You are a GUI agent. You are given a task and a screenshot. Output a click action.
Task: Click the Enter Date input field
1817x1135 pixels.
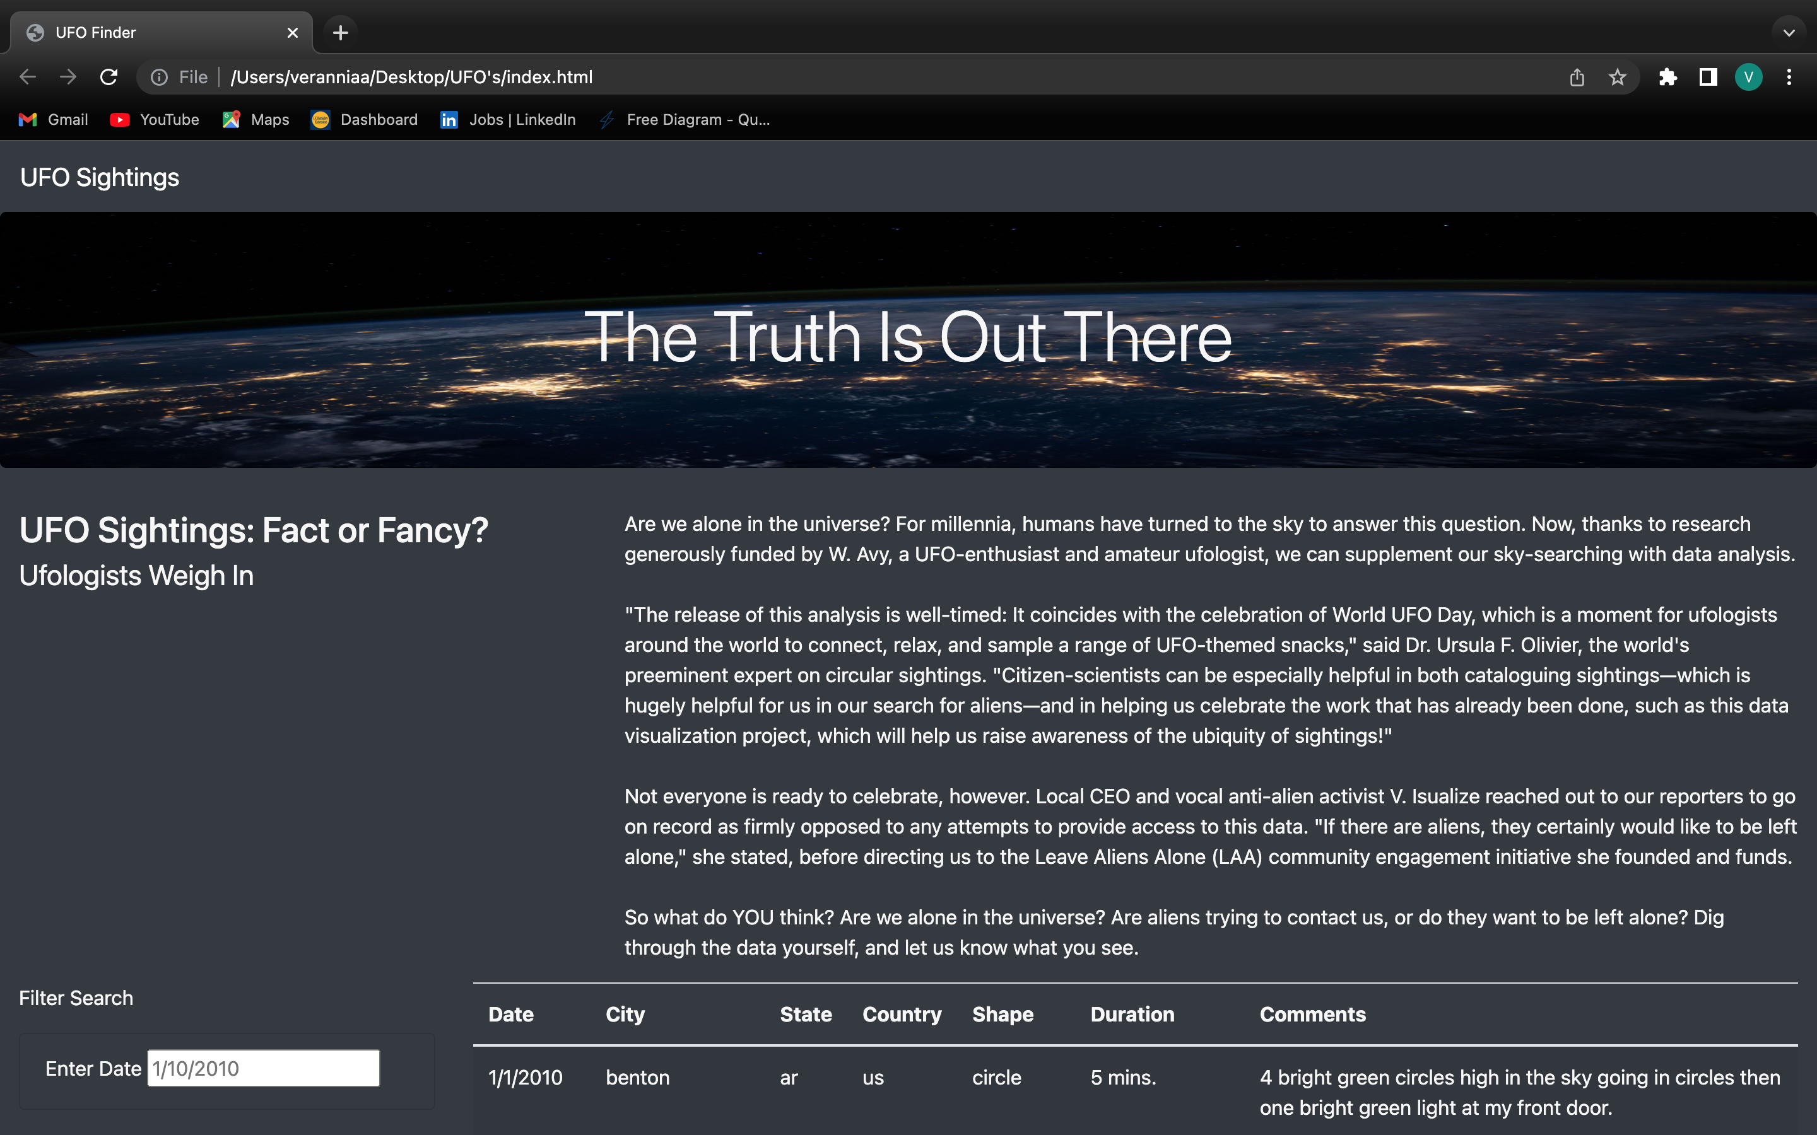262,1068
